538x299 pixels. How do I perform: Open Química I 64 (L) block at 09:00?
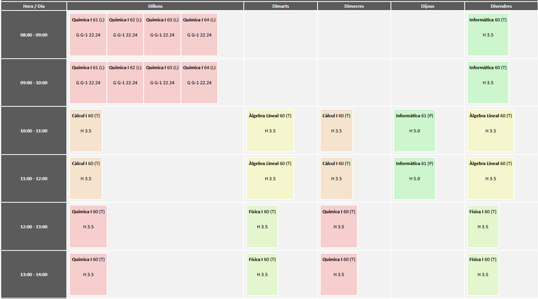pyautogui.click(x=199, y=82)
